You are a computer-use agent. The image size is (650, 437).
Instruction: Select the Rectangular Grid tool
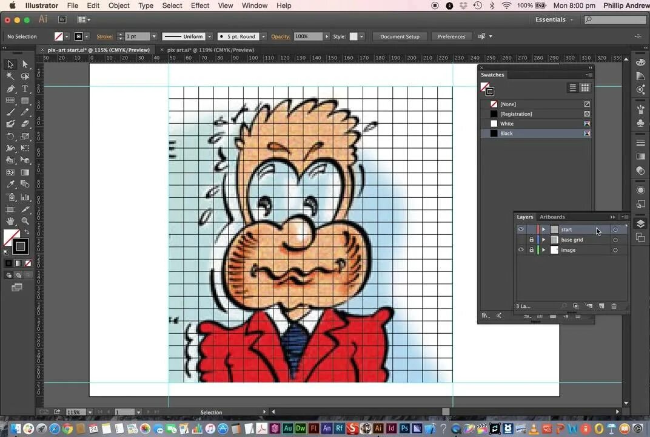click(10, 100)
